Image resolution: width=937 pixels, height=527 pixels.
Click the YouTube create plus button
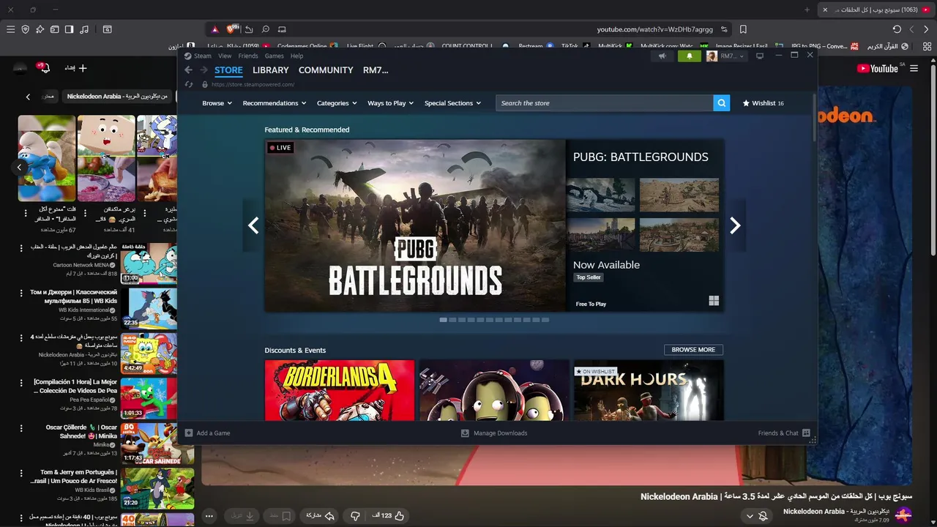77,68
